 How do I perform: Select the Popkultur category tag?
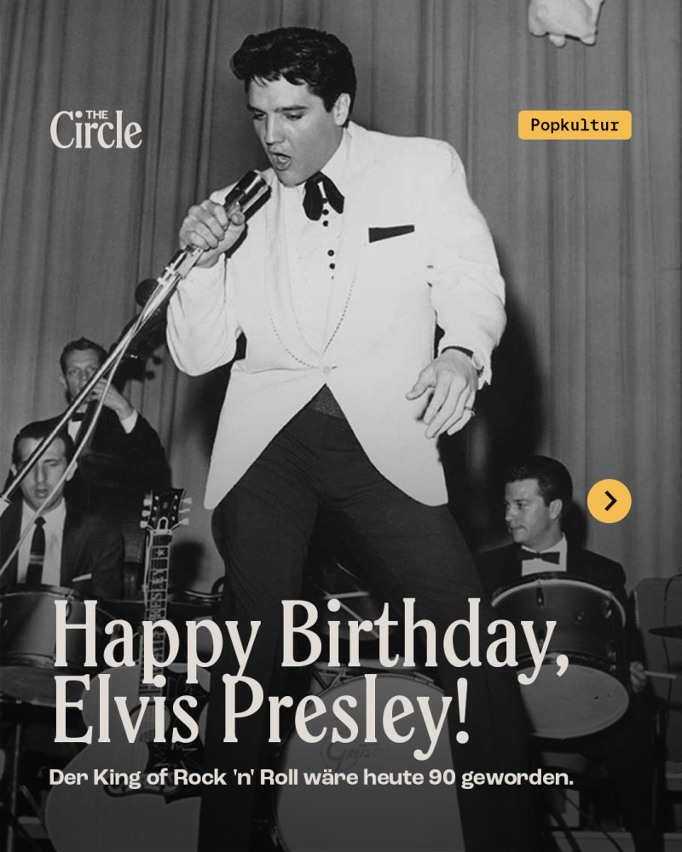575,125
